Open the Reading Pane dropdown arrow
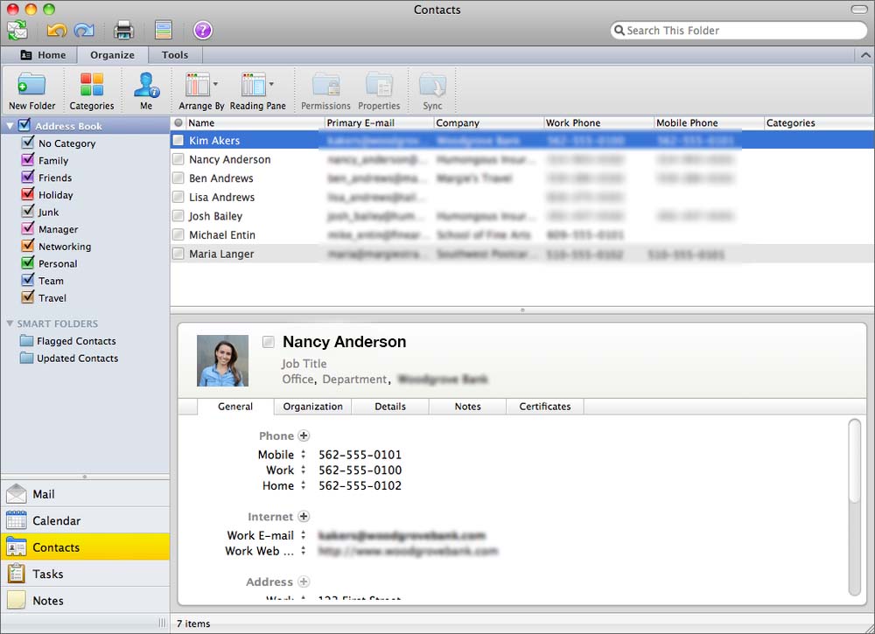Screen dimensions: 875x634 pyautogui.click(x=271, y=84)
